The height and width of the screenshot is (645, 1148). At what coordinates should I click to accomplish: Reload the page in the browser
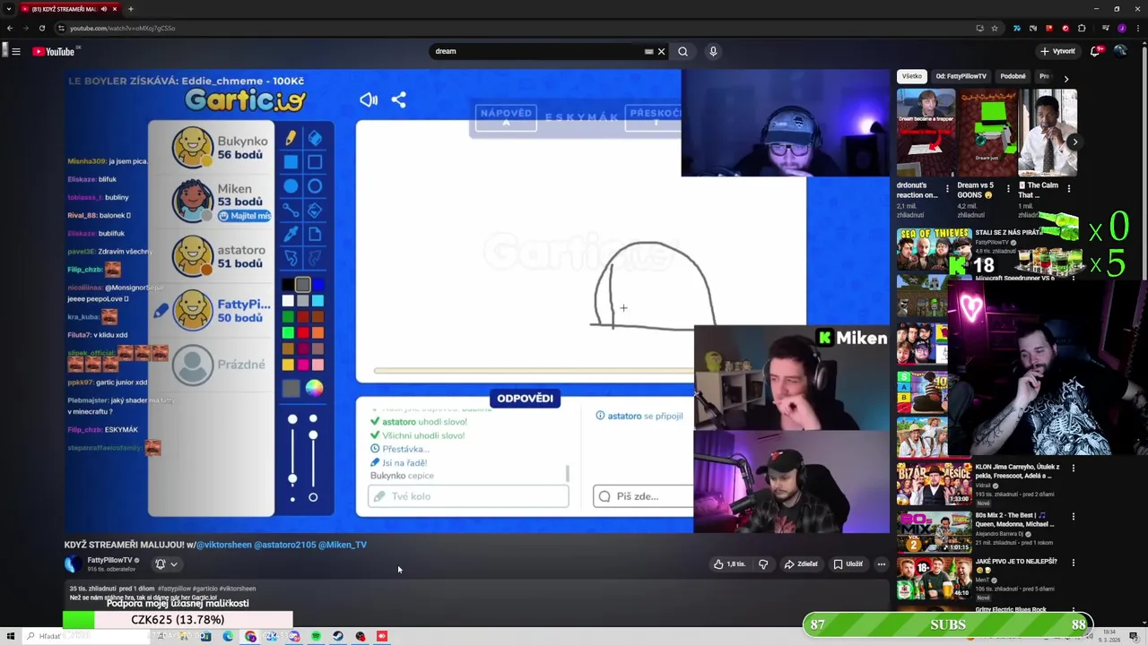tap(41, 28)
